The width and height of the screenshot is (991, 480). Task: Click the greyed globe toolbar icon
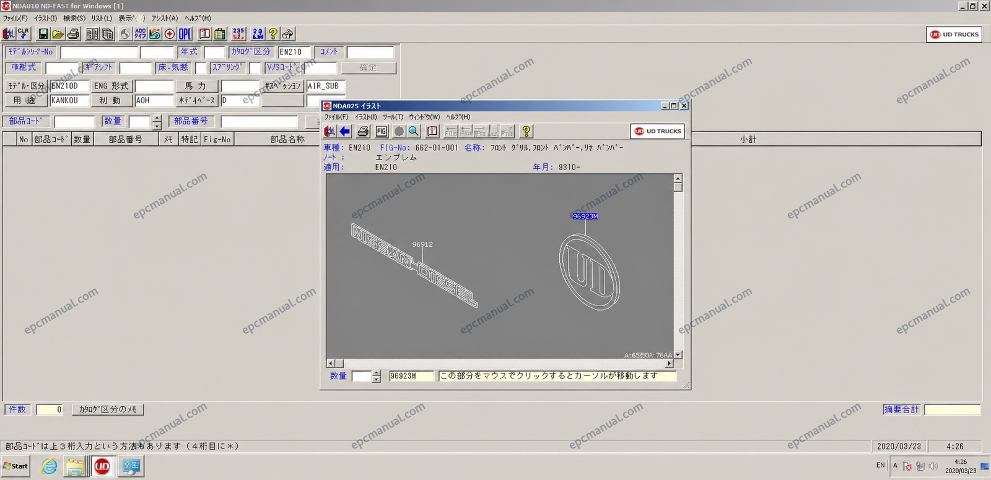pyautogui.click(x=125, y=34)
